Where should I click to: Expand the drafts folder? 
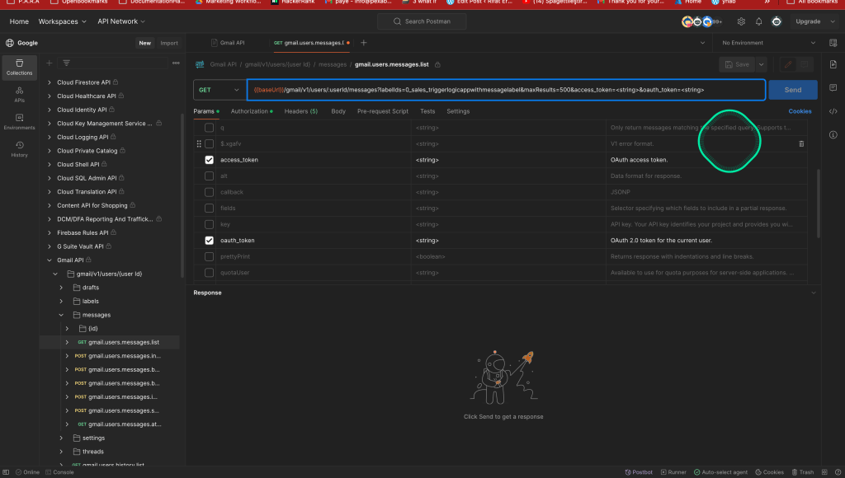(61, 288)
